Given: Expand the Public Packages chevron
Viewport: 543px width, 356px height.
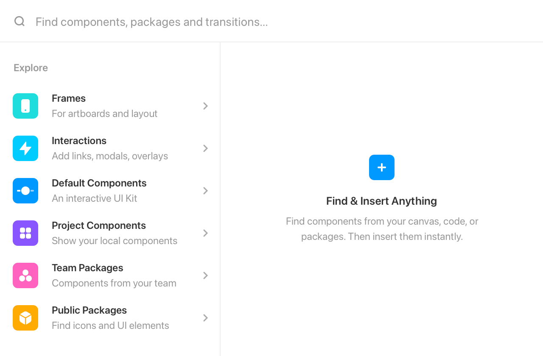Looking at the screenshot, I should [x=205, y=318].
